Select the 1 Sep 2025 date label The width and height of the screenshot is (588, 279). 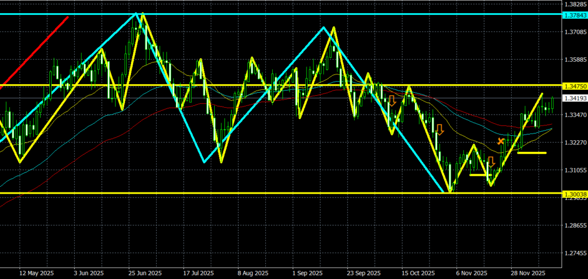coord(307,273)
